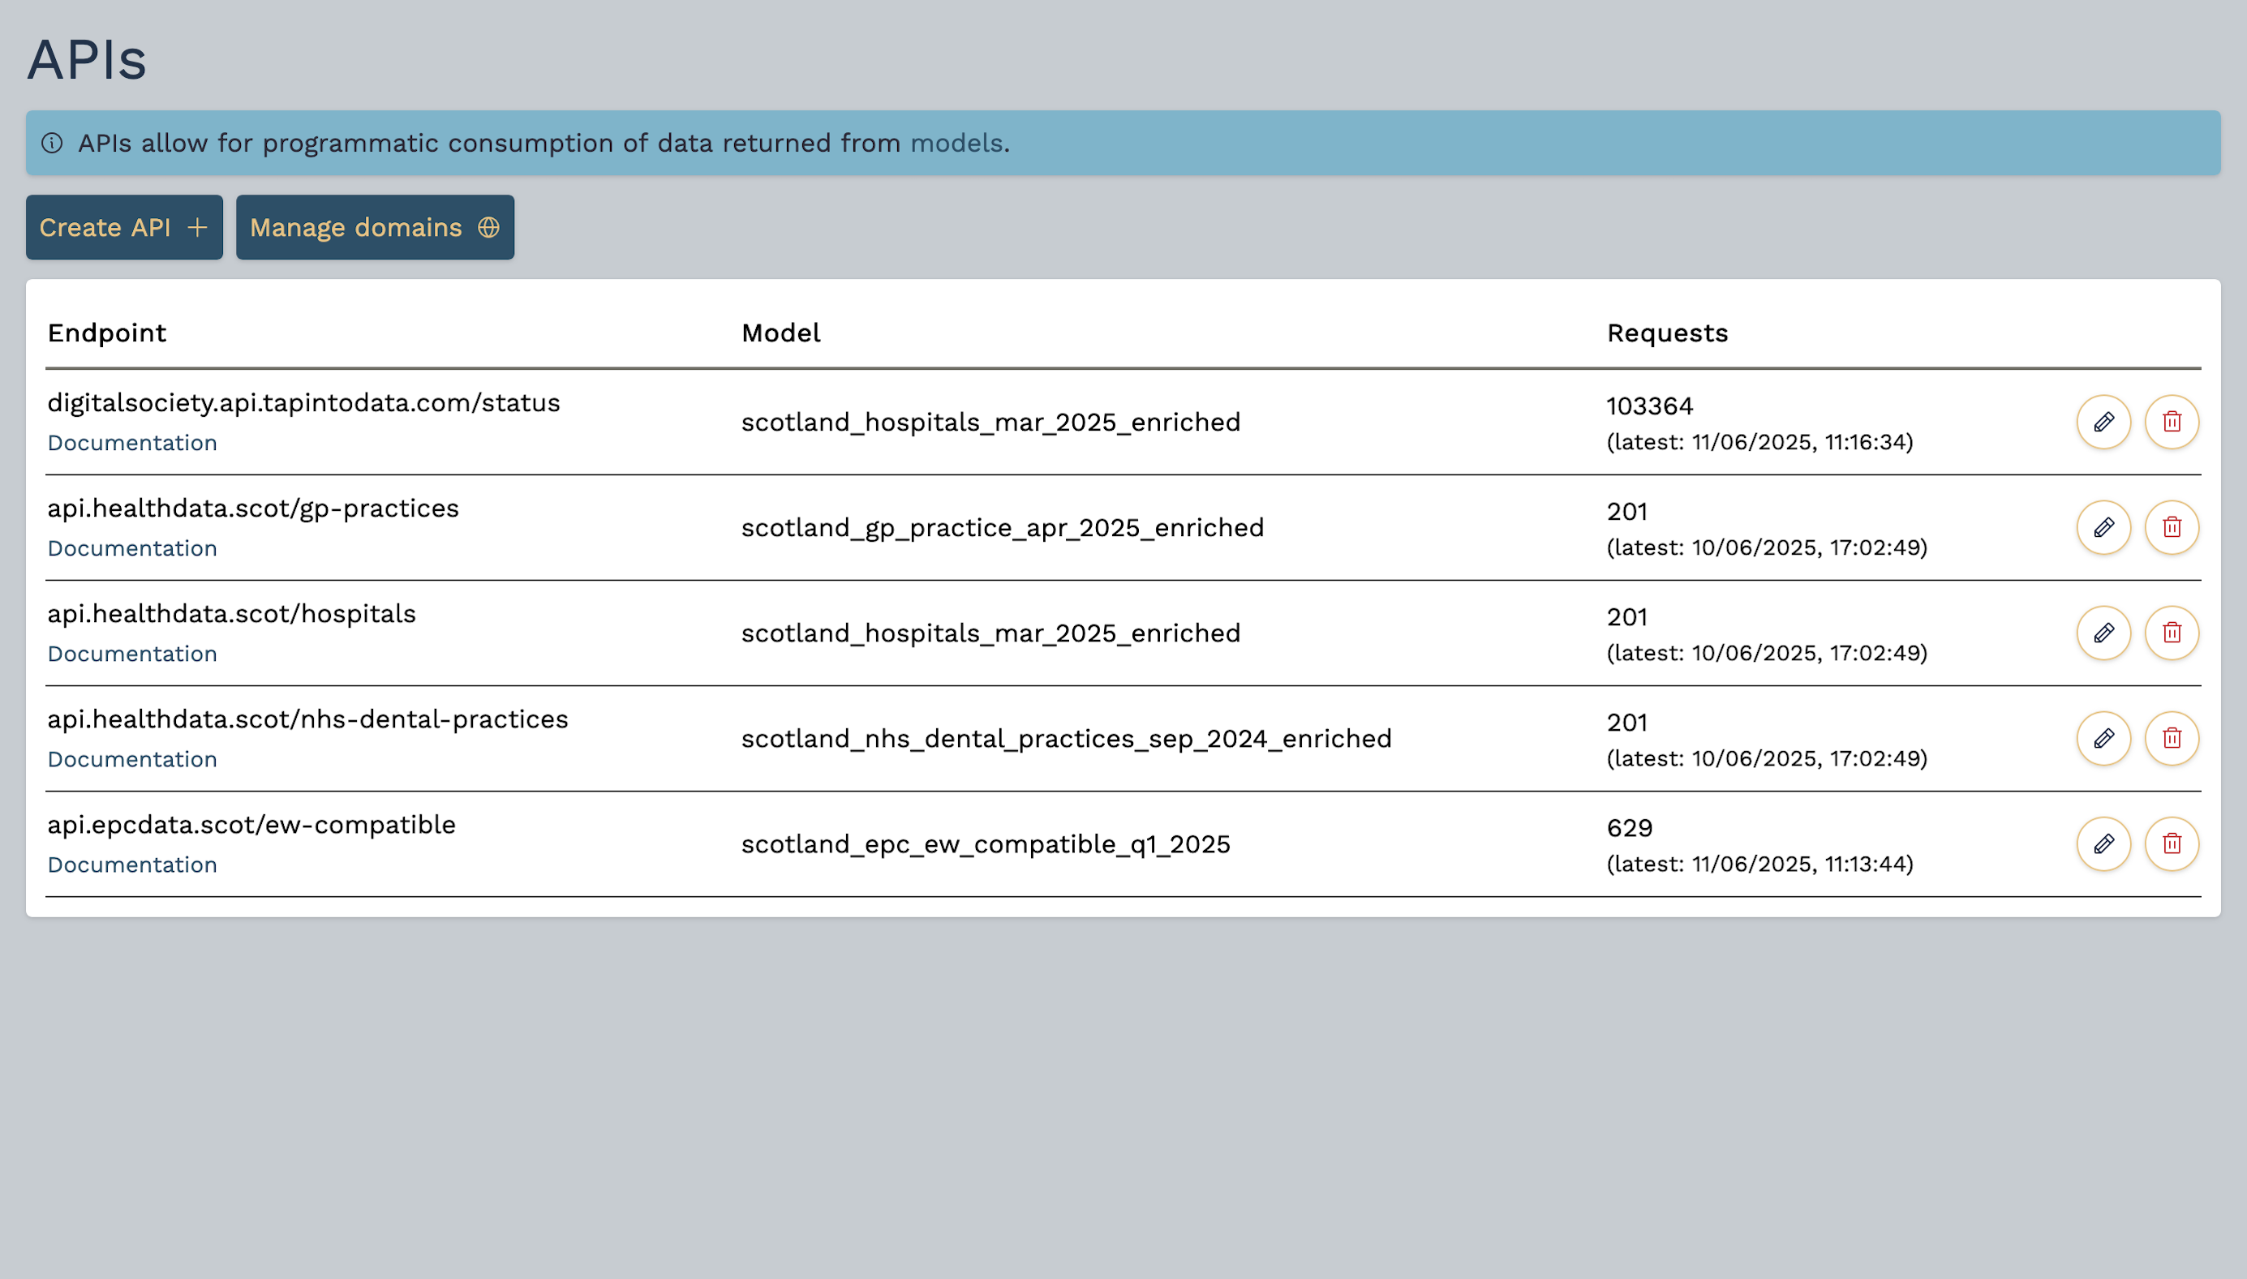Open Documentation for digitalsociety status endpoint

(131, 443)
